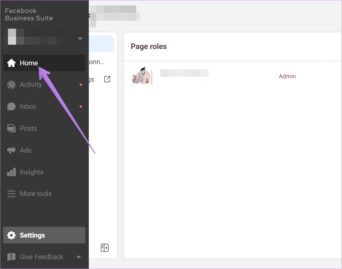The image size is (342, 269).
Task: Click the Ads megaphone icon
Action: [11, 150]
